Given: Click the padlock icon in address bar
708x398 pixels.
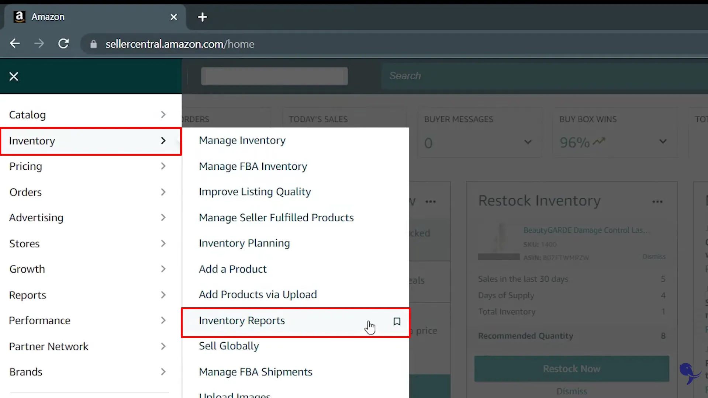Looking at the screenshot, I should 93,44.
